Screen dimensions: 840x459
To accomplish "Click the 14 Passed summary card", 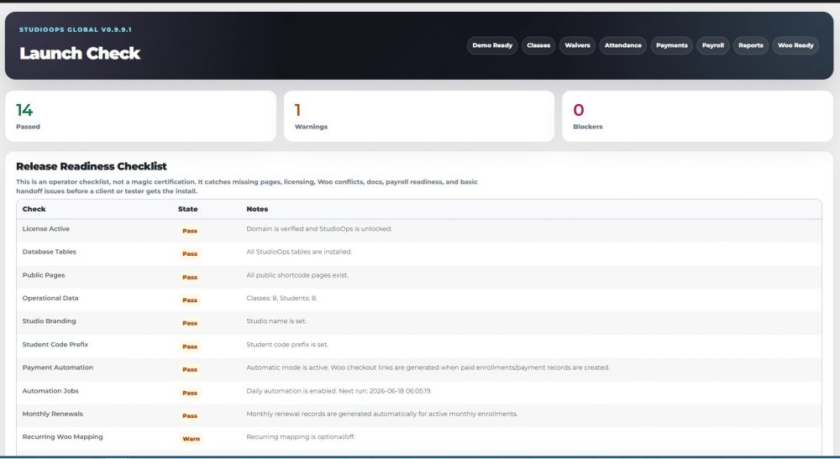I will click(141, 116).
